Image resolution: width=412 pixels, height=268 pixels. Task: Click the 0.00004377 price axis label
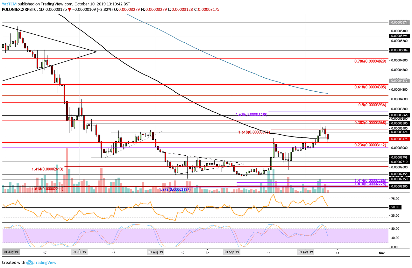[x=400, y=81]
